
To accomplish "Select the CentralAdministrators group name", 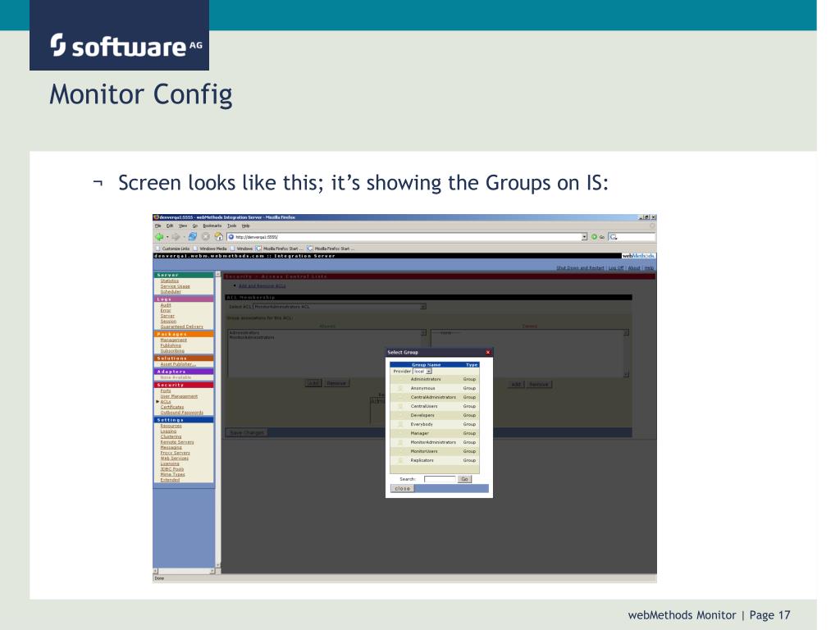I will (433, 398).
